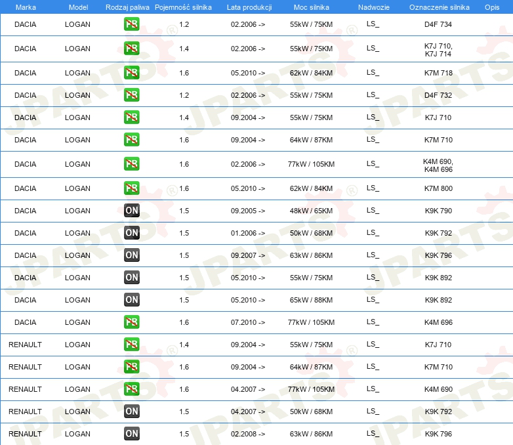Select engine code D4F 734
The width and height of the screenshot is (513, 445).
point(438,24)
